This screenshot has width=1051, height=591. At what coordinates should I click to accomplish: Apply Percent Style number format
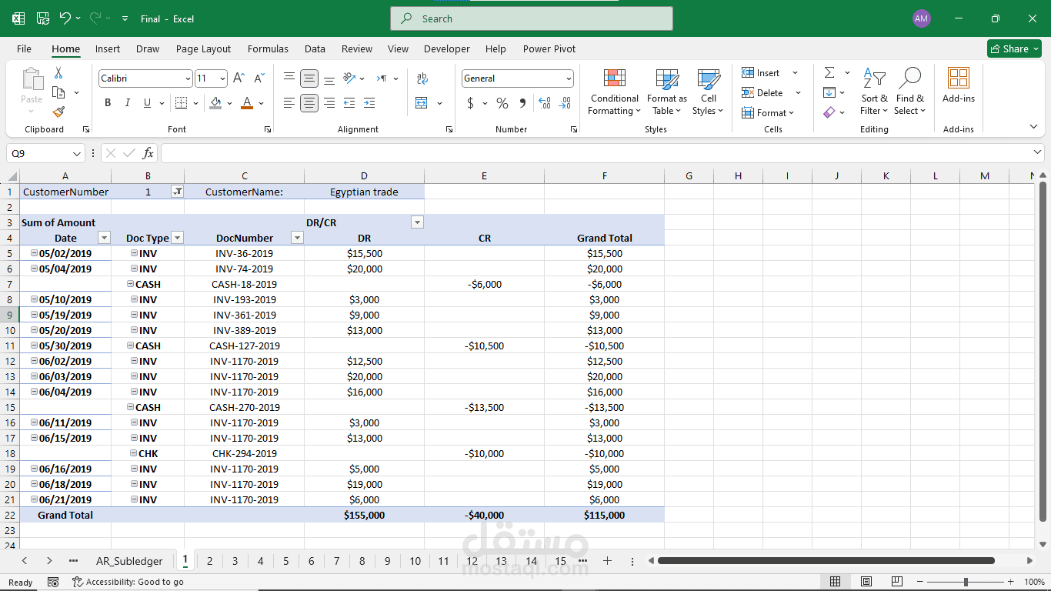pyautogui.click(x=502, y=103)
